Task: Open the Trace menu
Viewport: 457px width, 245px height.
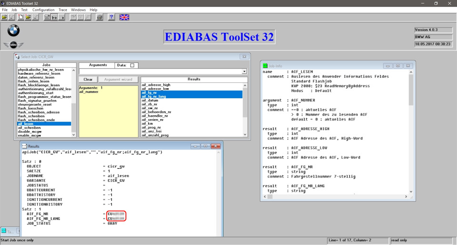Action: pos(63,10)
